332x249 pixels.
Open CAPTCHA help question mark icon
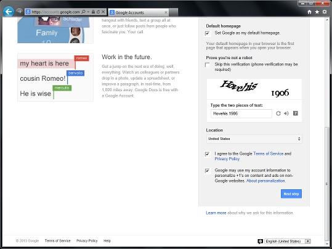point(296,113)
